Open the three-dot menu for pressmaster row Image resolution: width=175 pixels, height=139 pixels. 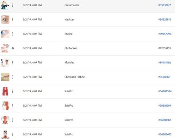tap(13, 5)
